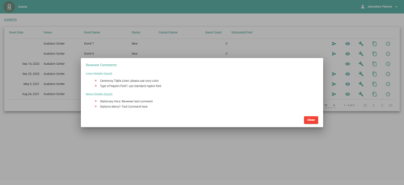Click the duplicate icon on the Aug 24, 2021 row
Image resolution: width=404 pixels, height=185 pixels.
pyautogui.click(x=374, y=94)
